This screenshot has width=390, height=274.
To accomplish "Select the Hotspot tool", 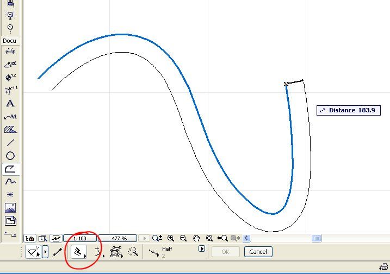I will tap(10, 195).
